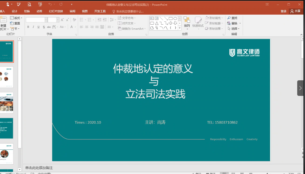Select the second slide thumbnail
This screenshot has width=305, height=174.
(x=7, y=77)
